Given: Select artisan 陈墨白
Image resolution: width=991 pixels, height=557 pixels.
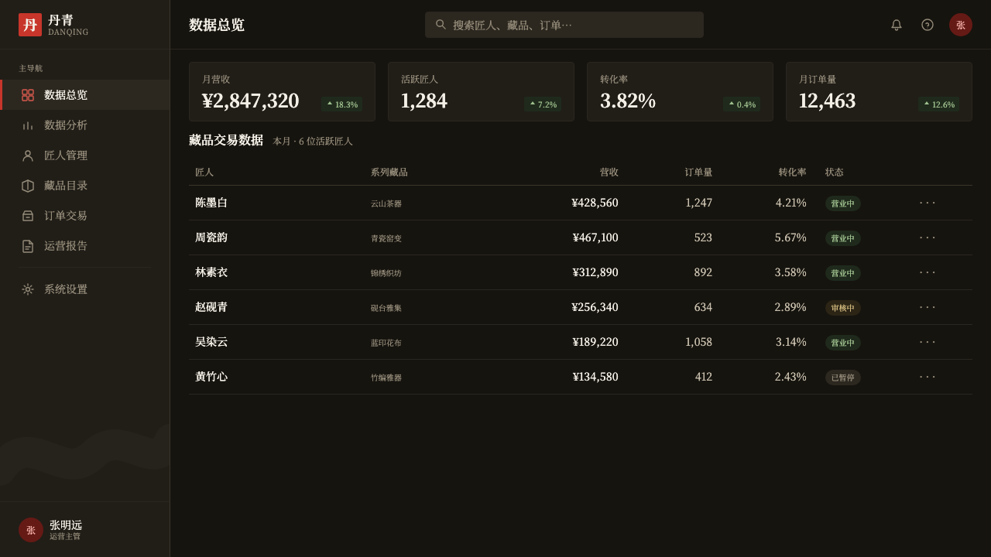Looking at the screenshot, I should (x=211, y=203).
